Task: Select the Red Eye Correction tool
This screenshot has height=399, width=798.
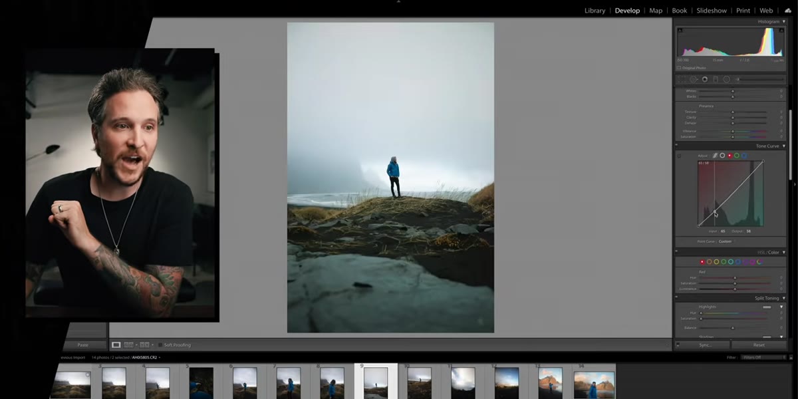Action: (x=704, y=79)
